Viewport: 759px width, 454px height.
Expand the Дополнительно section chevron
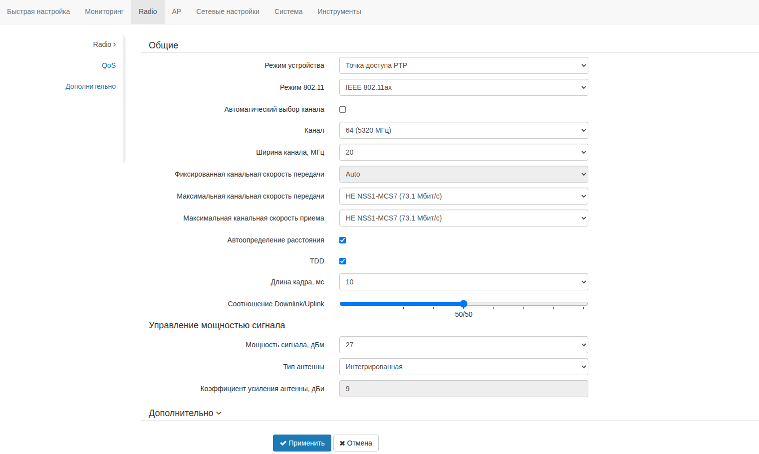[x=219, y=414]
